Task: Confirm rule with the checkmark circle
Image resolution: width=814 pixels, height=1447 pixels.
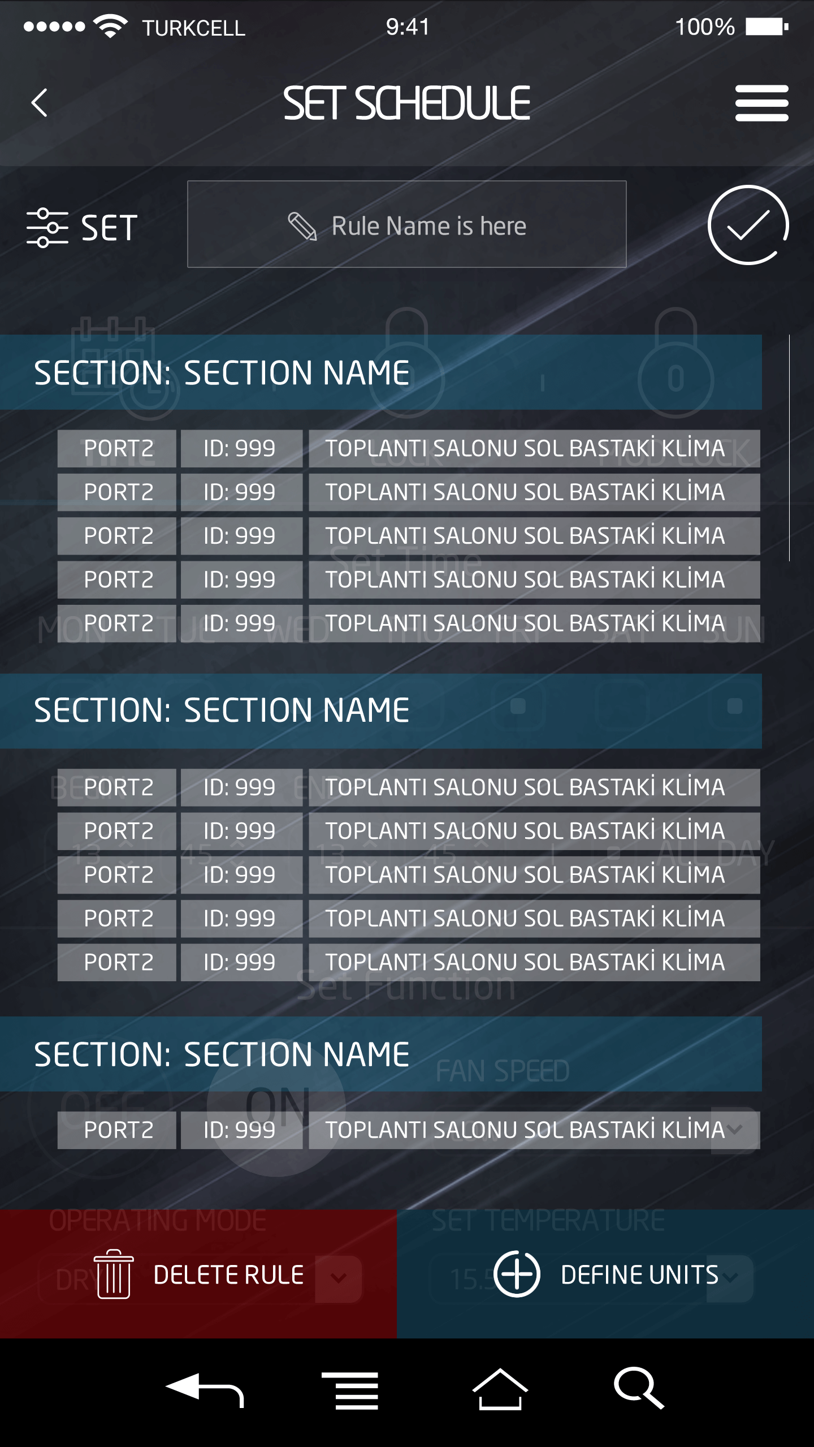Action: click(748, 225)
